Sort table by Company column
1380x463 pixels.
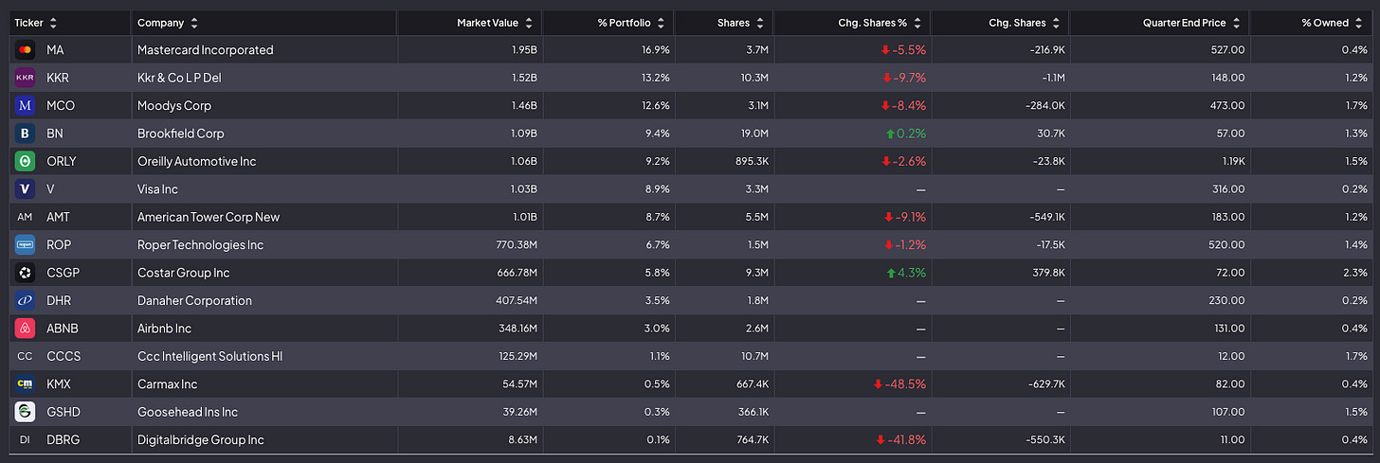click(168, 23)
